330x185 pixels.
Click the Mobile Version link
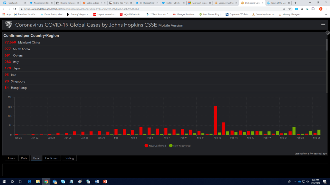(x=170, y=25)
